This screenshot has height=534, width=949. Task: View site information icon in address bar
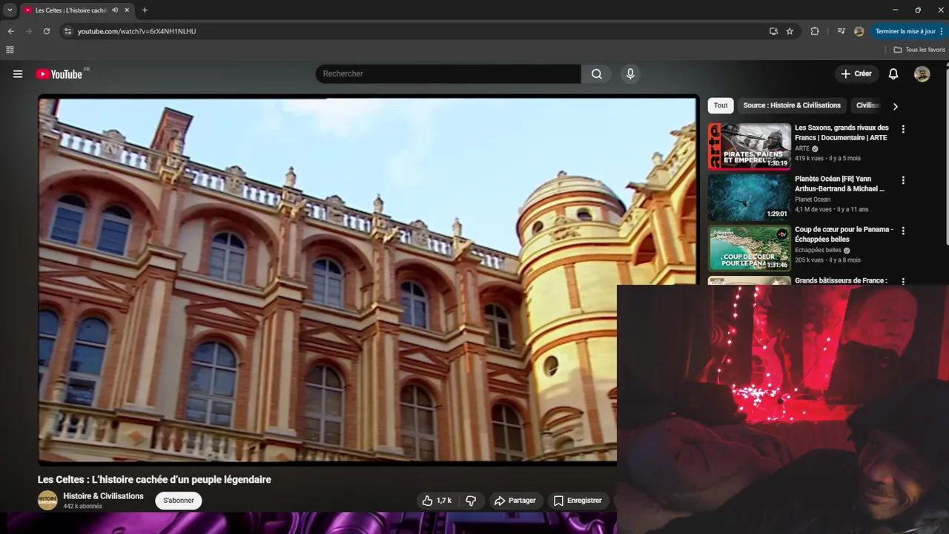[x=67, y=31]
